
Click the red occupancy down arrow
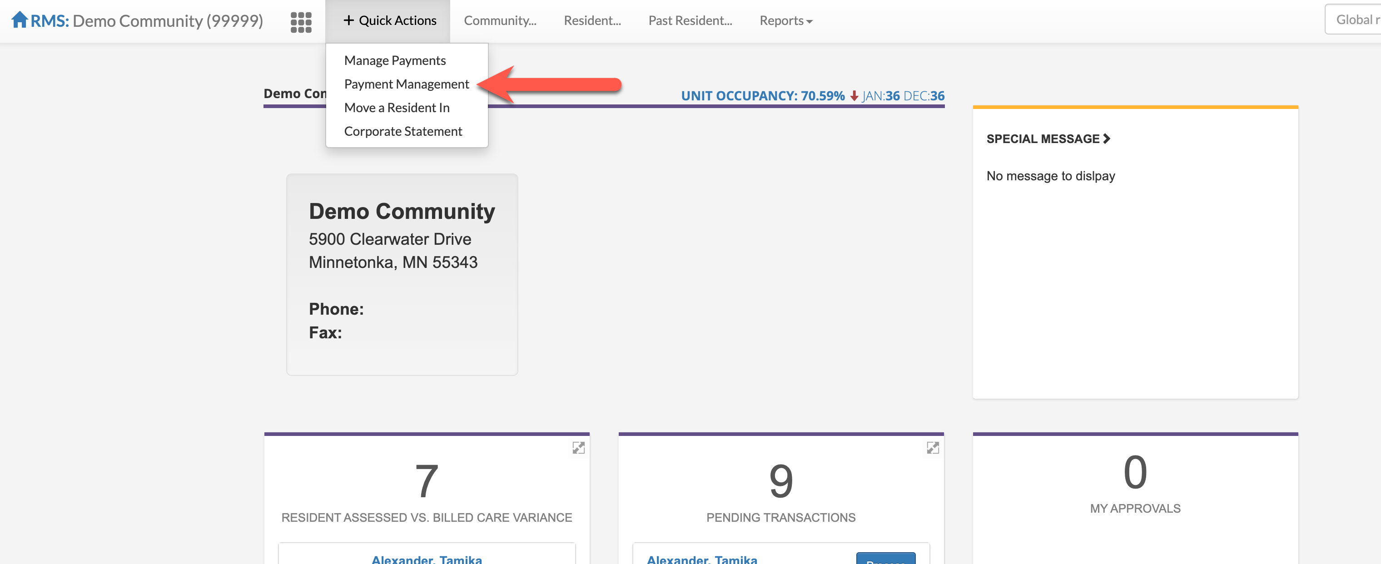(854, 96)
